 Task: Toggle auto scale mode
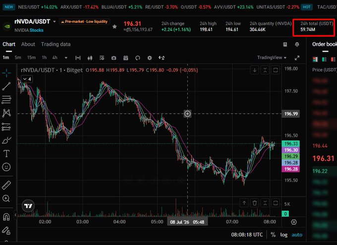[297, 235]
